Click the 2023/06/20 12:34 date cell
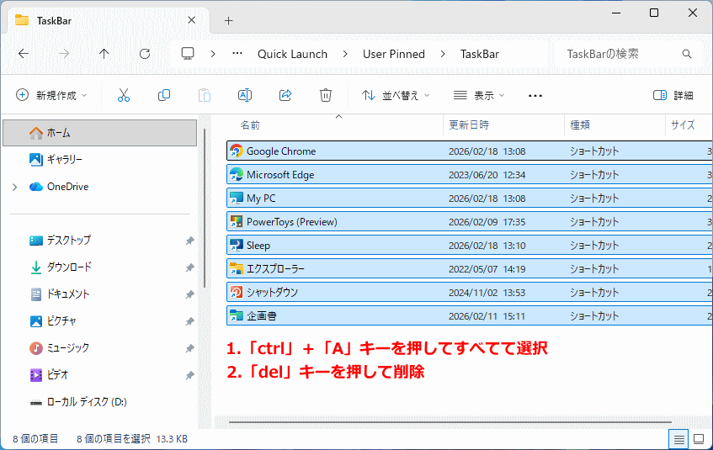713x450 pixels. point(487,175)
